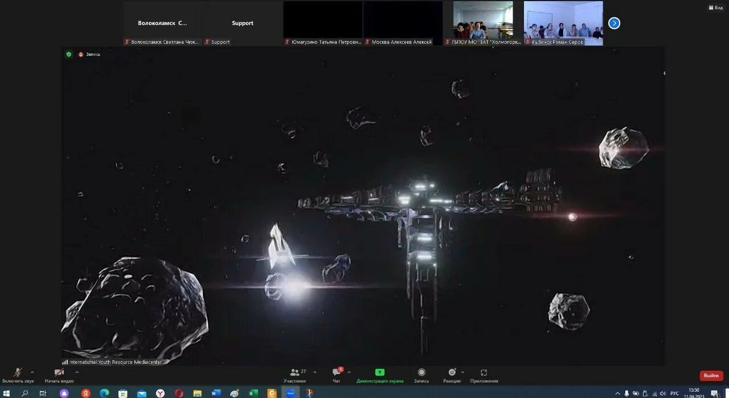This screenshot has width=729, height=398.
Task: Open Приложения apps panel
Action: (484, 375)
